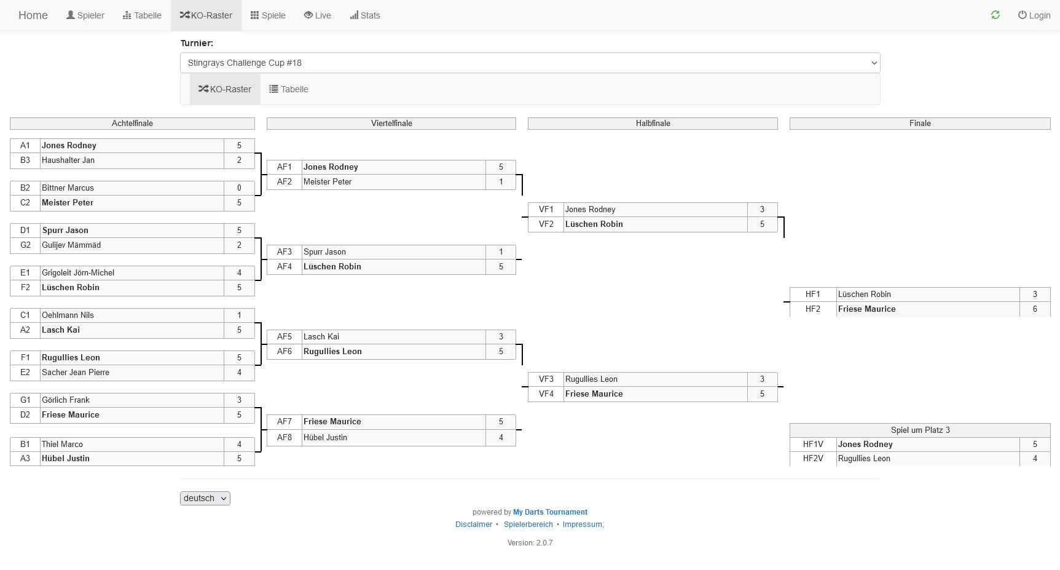Image resolution: width=1060 pixels, height=570 pixels.
Task: Open the deutsch language selector
Action: tap(205, 498)
